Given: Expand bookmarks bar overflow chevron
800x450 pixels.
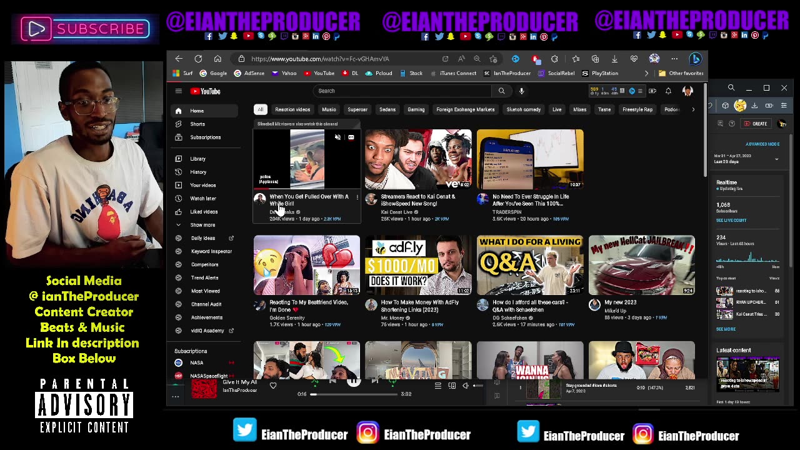Looking at the screenshot, I should (646, 73).
